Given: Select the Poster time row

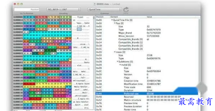Looking at the screenshot, I should click(x=147, y=110).
